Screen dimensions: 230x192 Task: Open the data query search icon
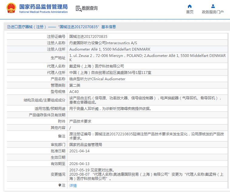pos(79,8)
